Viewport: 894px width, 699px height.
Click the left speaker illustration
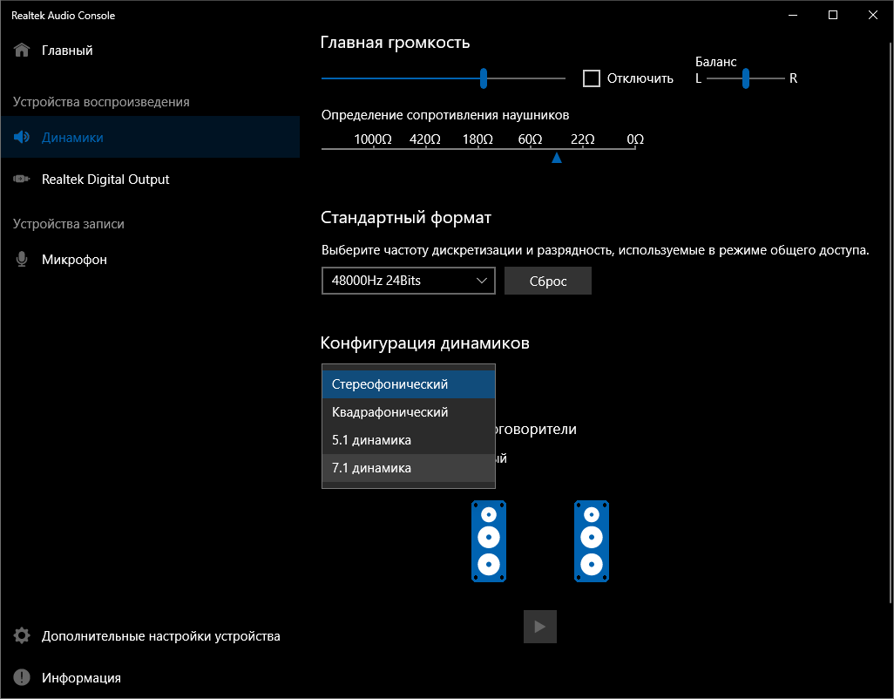[489, 541]
